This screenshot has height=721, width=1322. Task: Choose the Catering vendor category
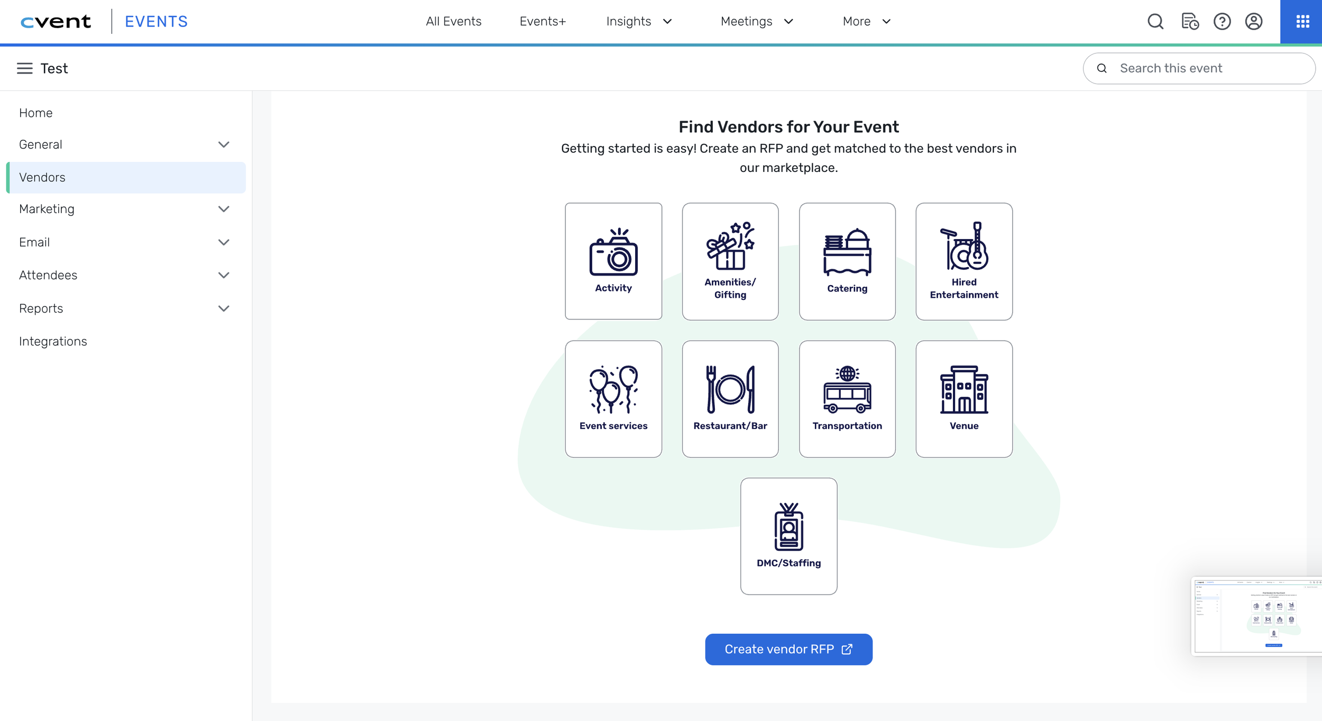click(x=847, y=261)
